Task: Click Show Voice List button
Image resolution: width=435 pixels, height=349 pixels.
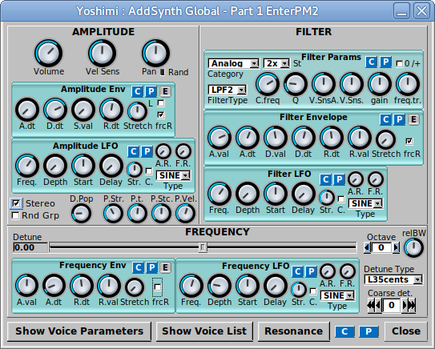Action: point(204,331)
